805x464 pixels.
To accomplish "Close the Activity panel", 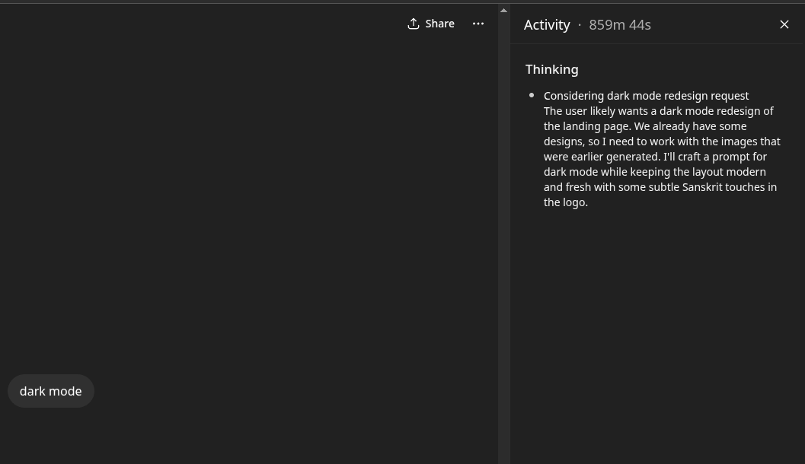I will pyautogui.click(x=784, y=24).
